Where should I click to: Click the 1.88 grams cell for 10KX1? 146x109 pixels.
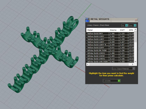pyautogui.click(x=114, y=53)
